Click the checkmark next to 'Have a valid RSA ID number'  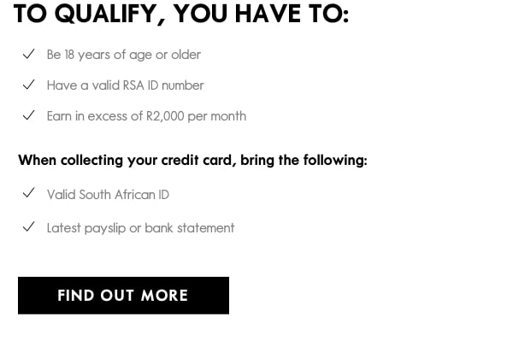[29, 85]
